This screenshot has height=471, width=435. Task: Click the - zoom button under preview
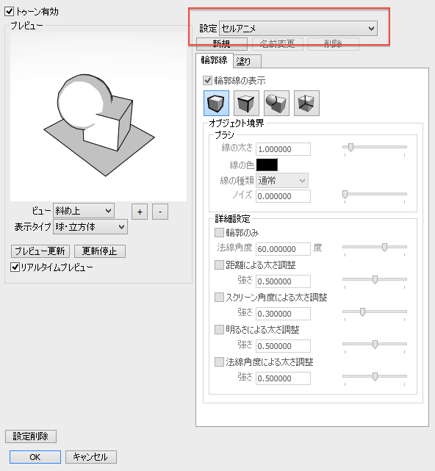click(160, 212)
